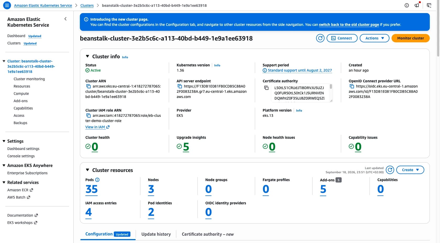Open Capabilities in the sidebar

[x=23, y=108]
